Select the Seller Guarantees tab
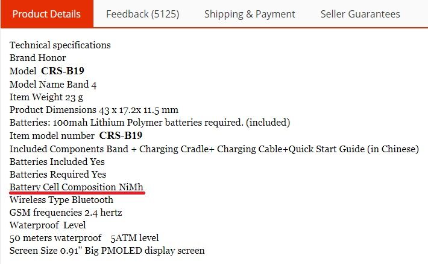Image resolution: width=428 pixels, height=264 pixels. point(360,14)
